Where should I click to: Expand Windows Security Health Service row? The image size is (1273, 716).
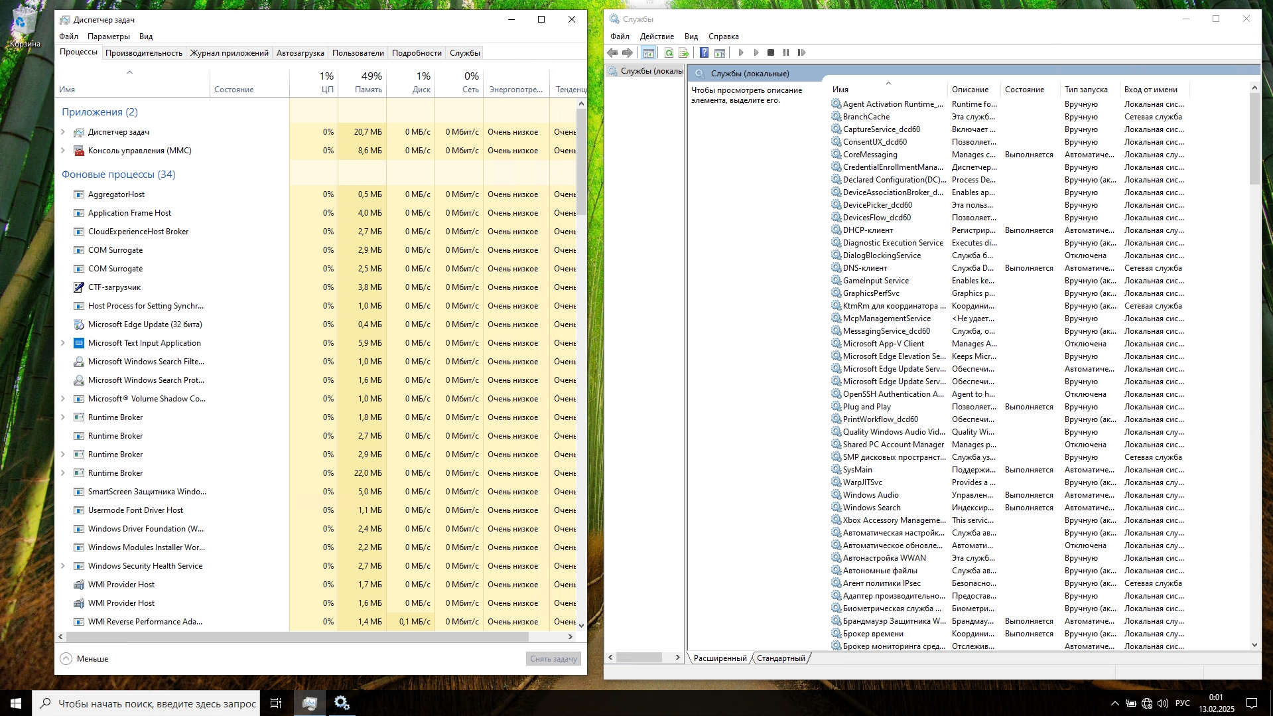point(63,566)
